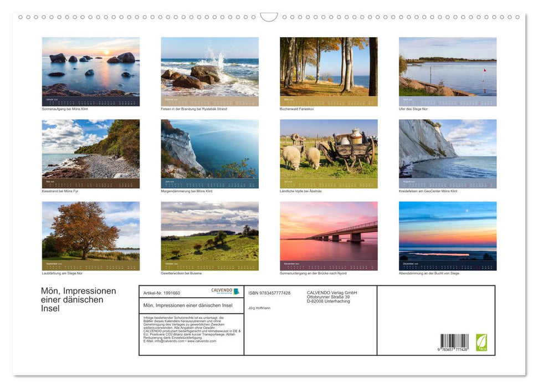Select the author name Jörg Hoffmann

(x=260, y=308)
